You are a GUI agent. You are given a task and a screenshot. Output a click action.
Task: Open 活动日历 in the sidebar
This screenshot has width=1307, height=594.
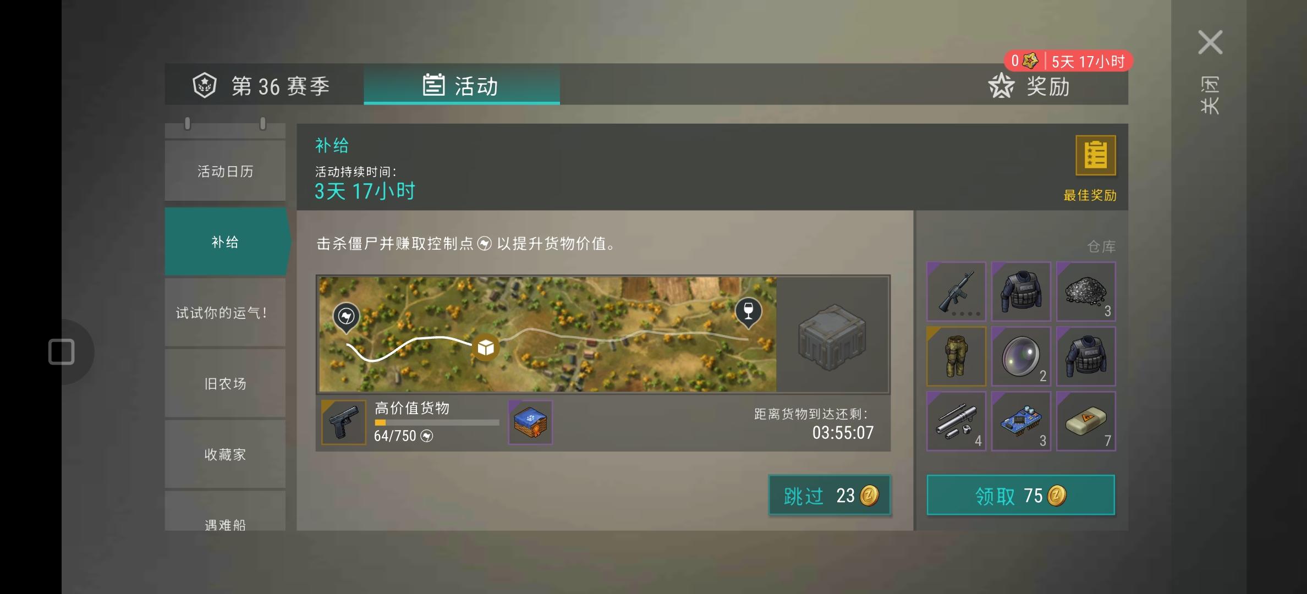pyautogui.click(x=225, y=171)
